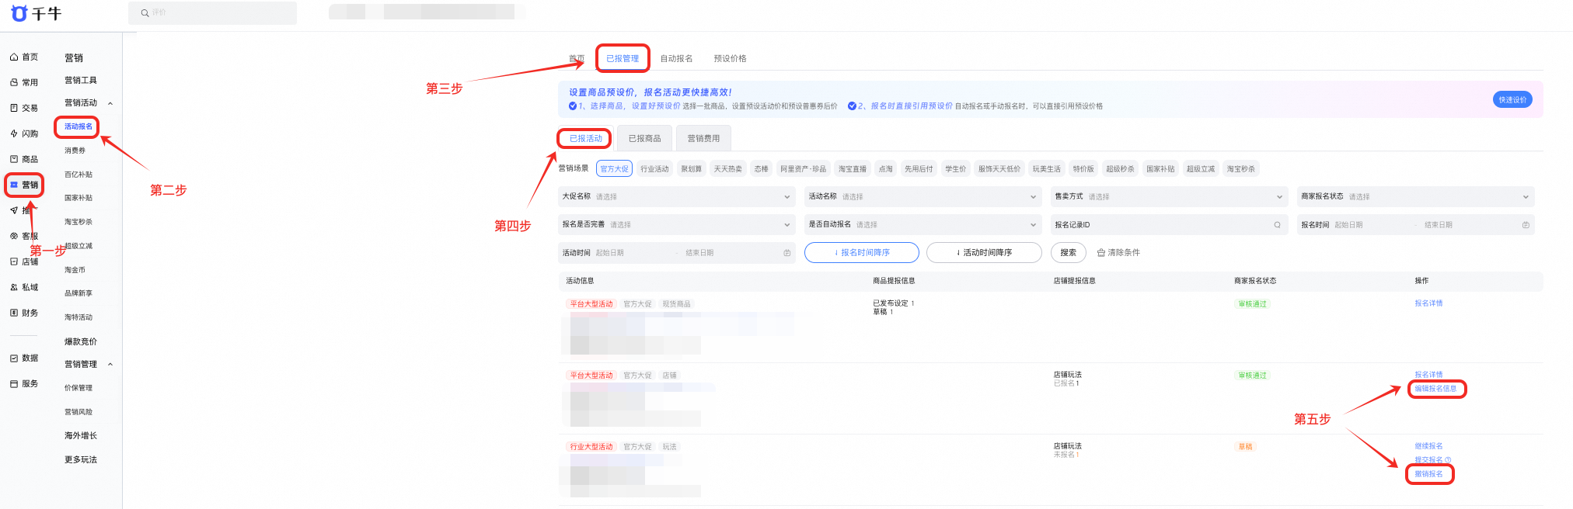Open the 商家报名状态 dropdown
1573x509 pixels.
point(1415,197)
